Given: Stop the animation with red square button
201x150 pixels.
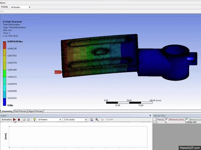Looking at the screenshot, I should 19,120.
